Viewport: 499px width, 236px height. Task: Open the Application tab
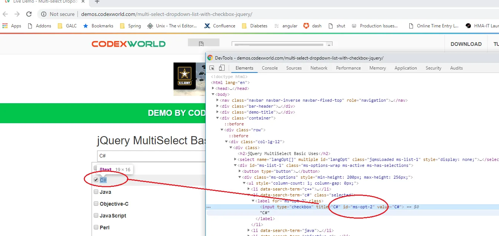[x=406, y=68]
